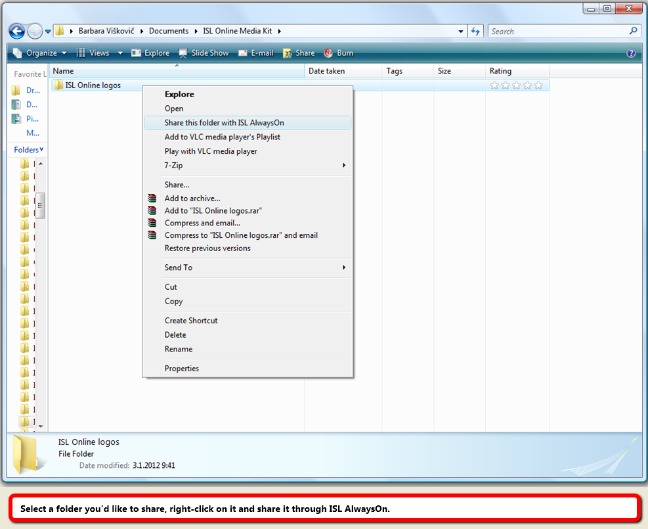Open D... favorite link
This screenshot has height=529, width=648.
(26, 104)
